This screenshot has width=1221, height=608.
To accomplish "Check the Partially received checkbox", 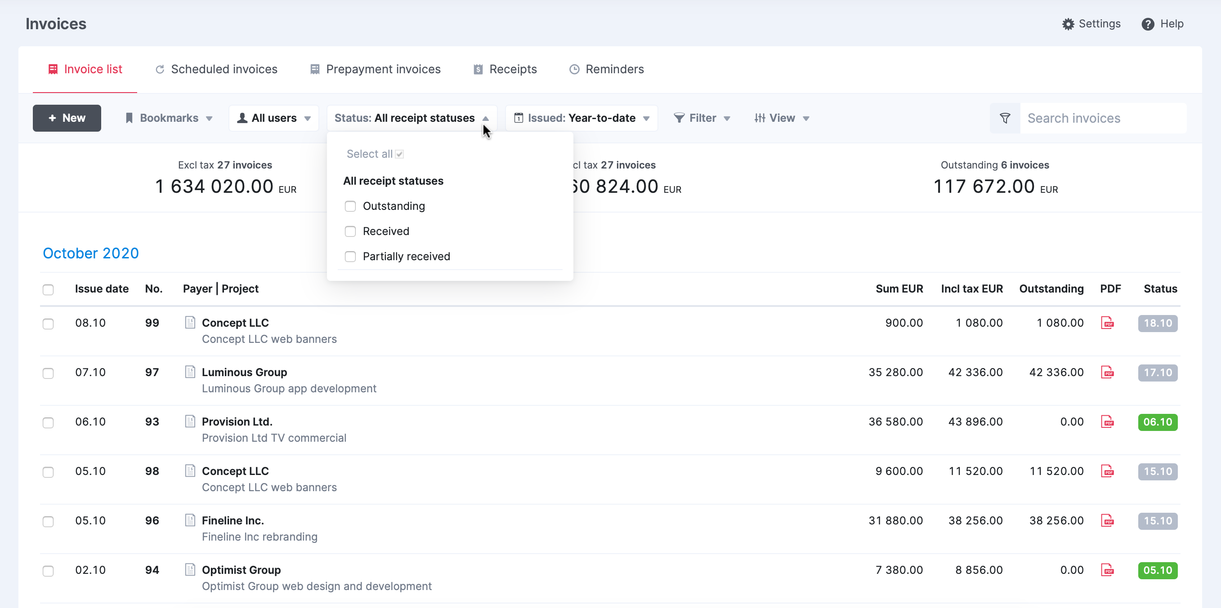I will [350, 256].
